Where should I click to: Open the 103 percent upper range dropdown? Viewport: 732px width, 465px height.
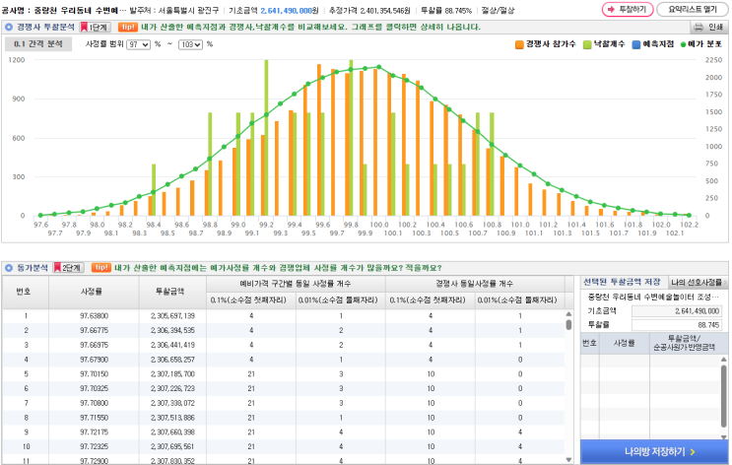191,44
